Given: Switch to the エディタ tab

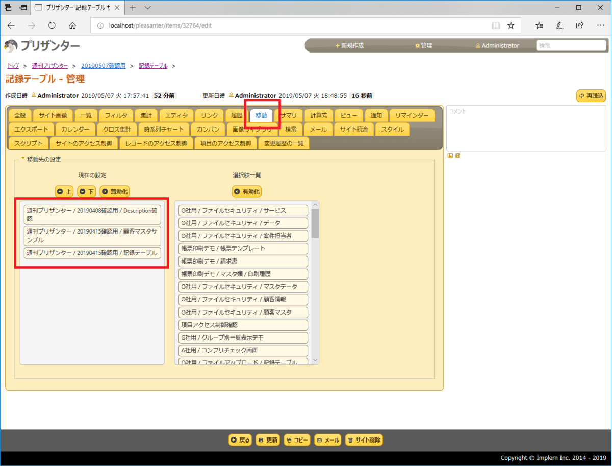Looking at the screenshot, I should click(x=176, y=115).
